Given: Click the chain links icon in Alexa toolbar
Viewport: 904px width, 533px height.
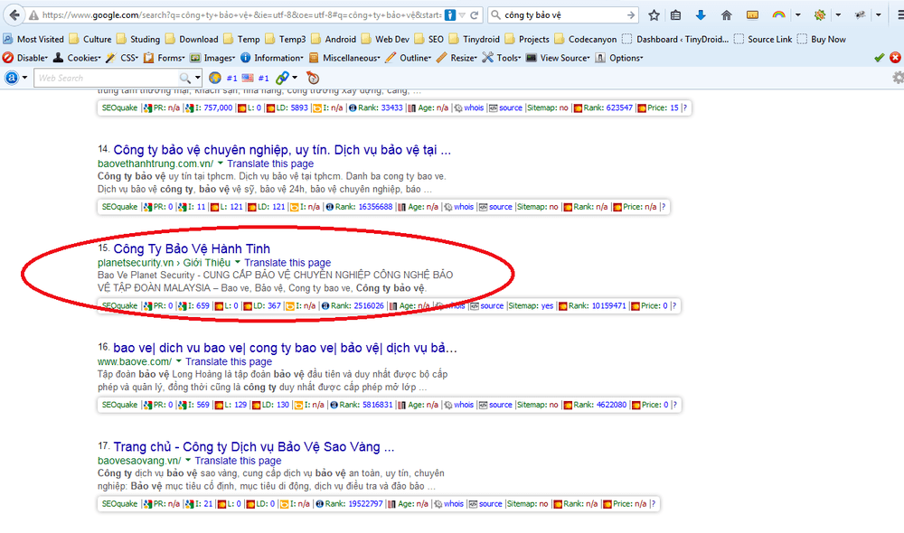Looking at the screenshot, I should [282, 78].
